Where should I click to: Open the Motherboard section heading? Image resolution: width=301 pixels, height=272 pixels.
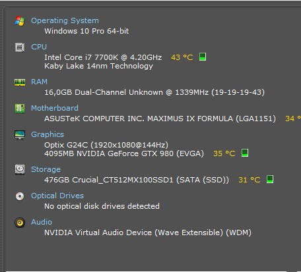tap(55, 108)
